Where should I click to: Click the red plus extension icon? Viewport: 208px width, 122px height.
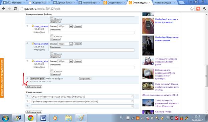pyautogui.click(x=198, y=9)
